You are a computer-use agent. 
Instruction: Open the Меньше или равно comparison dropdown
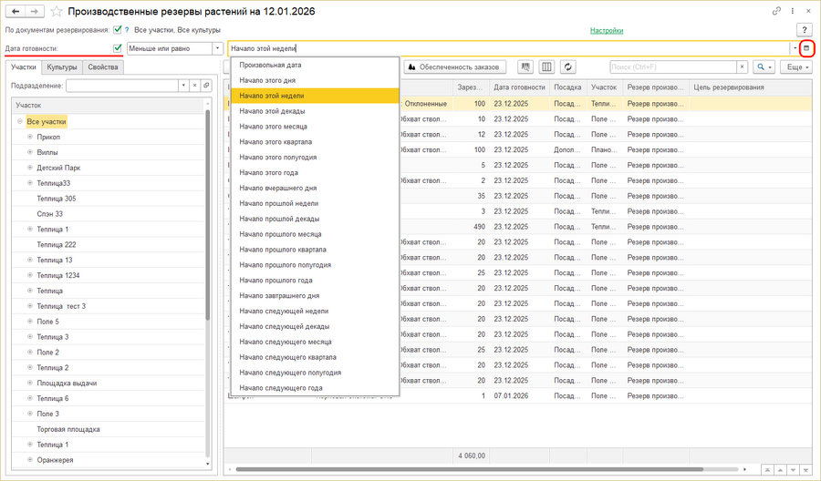tap(217, 48)
